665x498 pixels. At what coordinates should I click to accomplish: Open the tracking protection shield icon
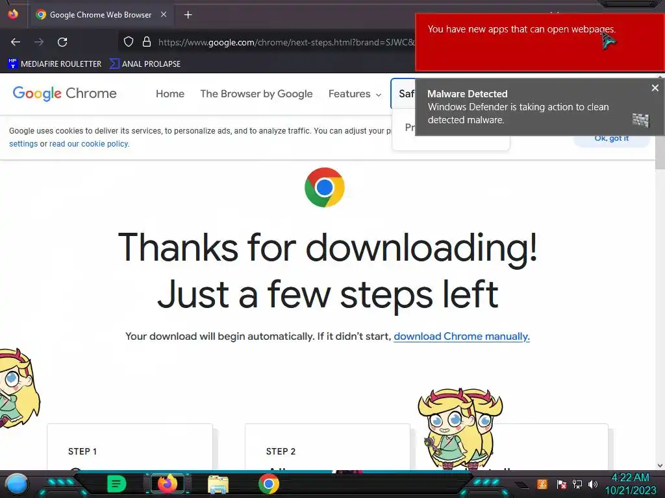(129, 42)
